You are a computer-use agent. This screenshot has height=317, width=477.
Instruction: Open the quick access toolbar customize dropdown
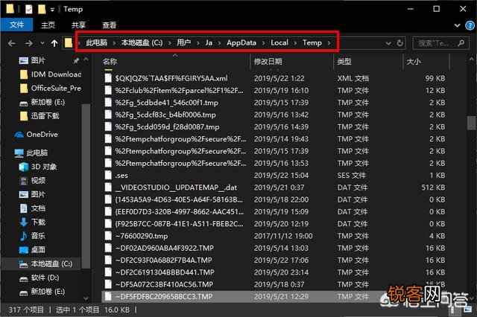[52, 10]
